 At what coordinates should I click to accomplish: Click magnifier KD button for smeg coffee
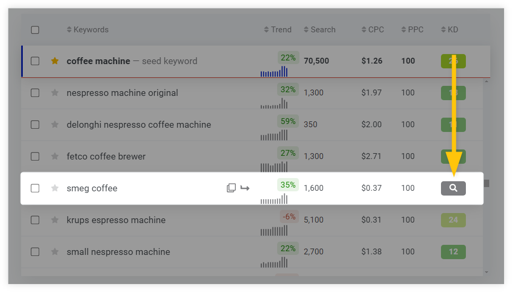[x=453, y=188]
